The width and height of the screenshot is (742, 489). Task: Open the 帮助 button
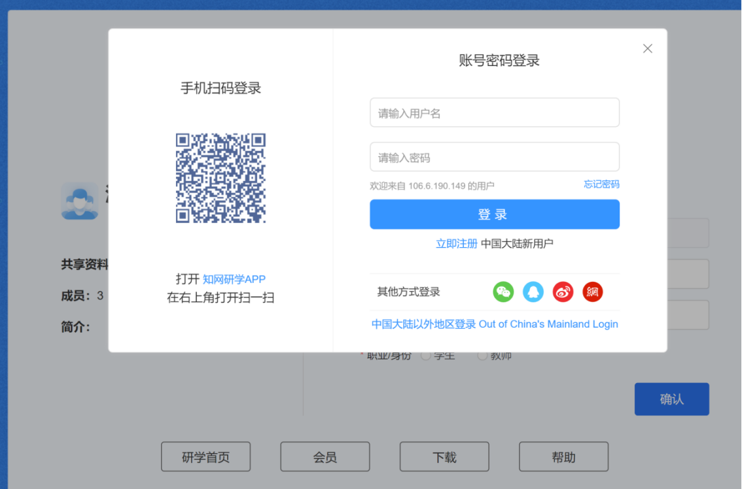click(563, 457)
